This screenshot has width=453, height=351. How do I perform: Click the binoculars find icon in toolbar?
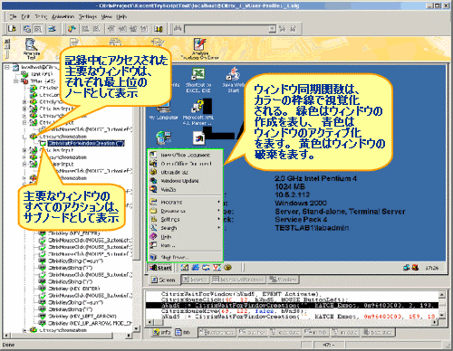[178, 29]
